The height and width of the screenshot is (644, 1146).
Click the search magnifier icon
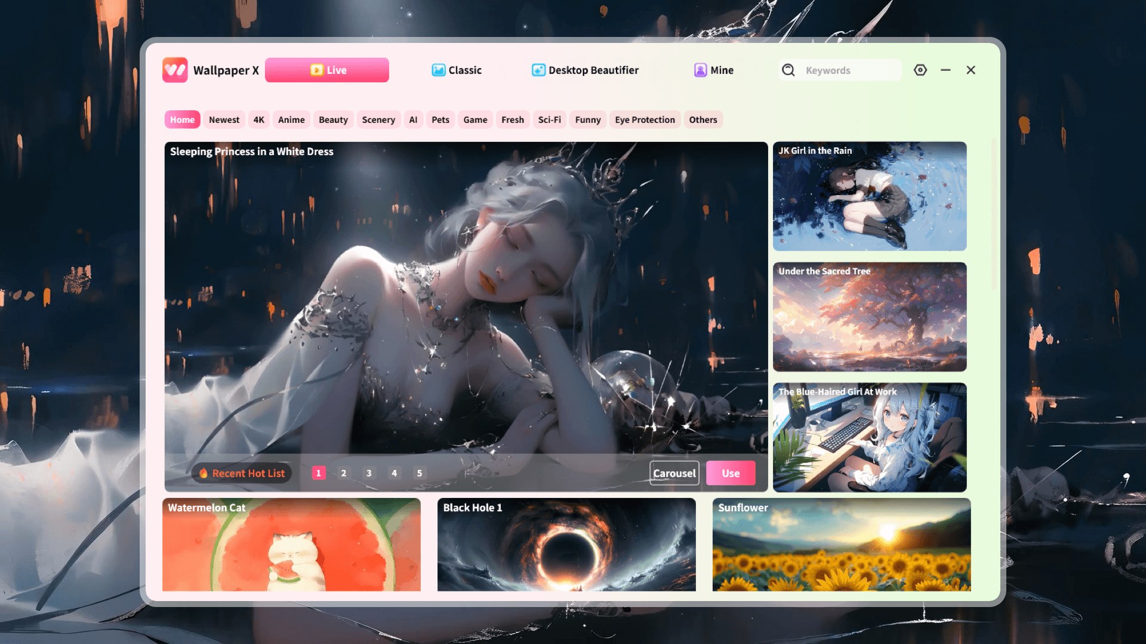[x=788, y=70]
